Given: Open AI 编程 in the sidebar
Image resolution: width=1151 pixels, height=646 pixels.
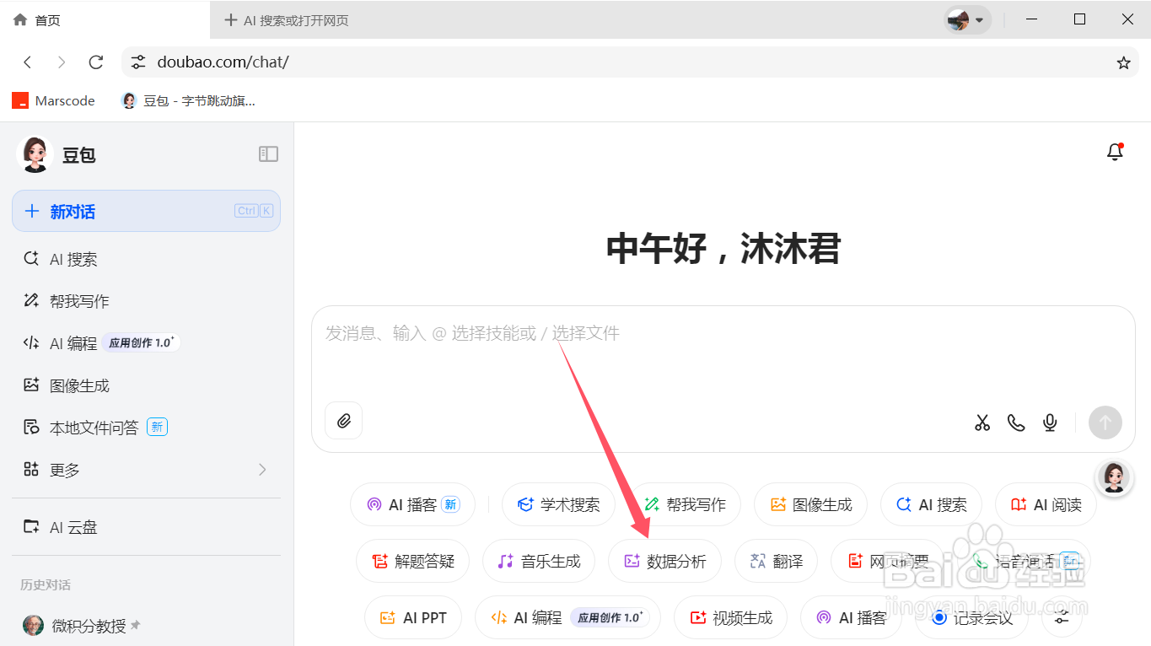Looking at the screenshot, I should [146, 343].
